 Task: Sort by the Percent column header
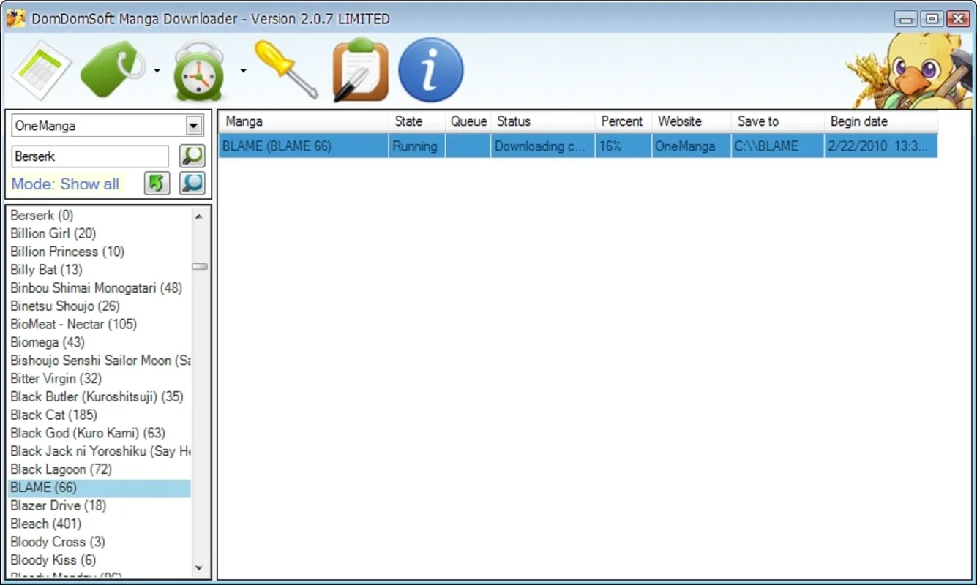pyautogui.click(x=624, y=121)
